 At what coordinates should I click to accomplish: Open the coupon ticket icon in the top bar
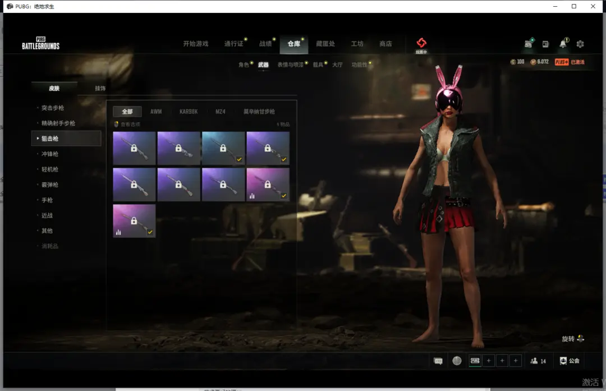(x=529, y=43)
